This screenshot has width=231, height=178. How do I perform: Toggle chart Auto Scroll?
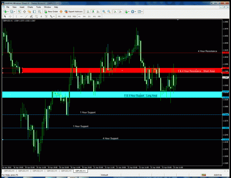tap(115, 11)
